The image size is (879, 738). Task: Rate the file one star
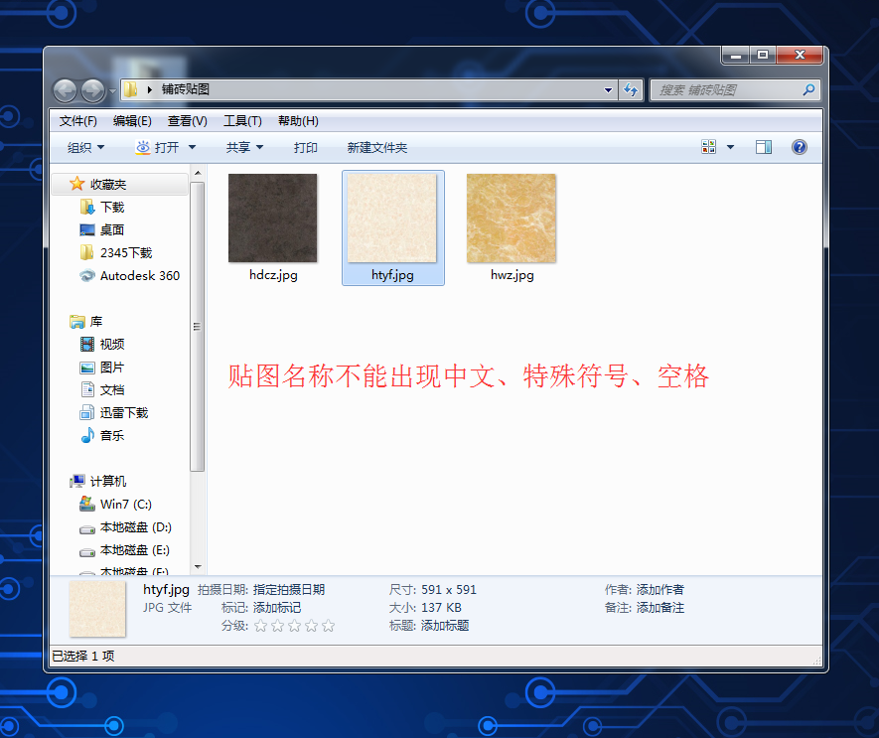click(x=260, y=626)
